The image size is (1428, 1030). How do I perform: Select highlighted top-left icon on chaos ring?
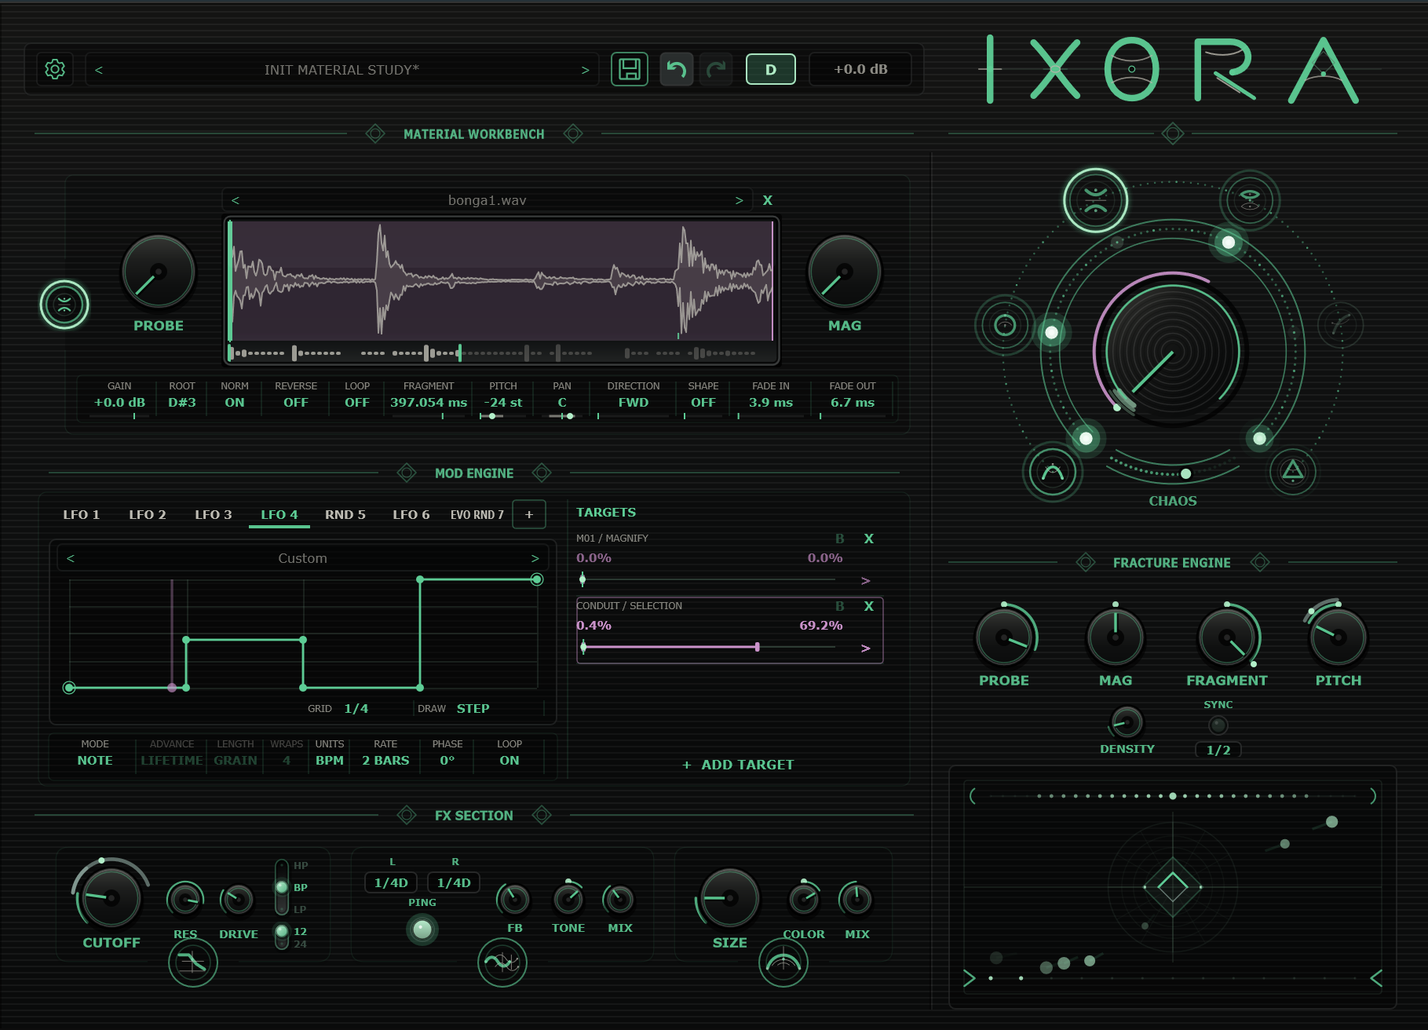tap(1096, 200)
